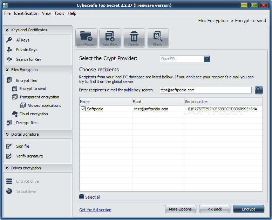Screen dimensions: 272x220
Task: Select the Cloud encryption label
Action: [34, 114]
